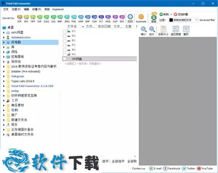Open the 帮助 menu
Viewport: 218px width, 173px height.
tap(47, 9)
